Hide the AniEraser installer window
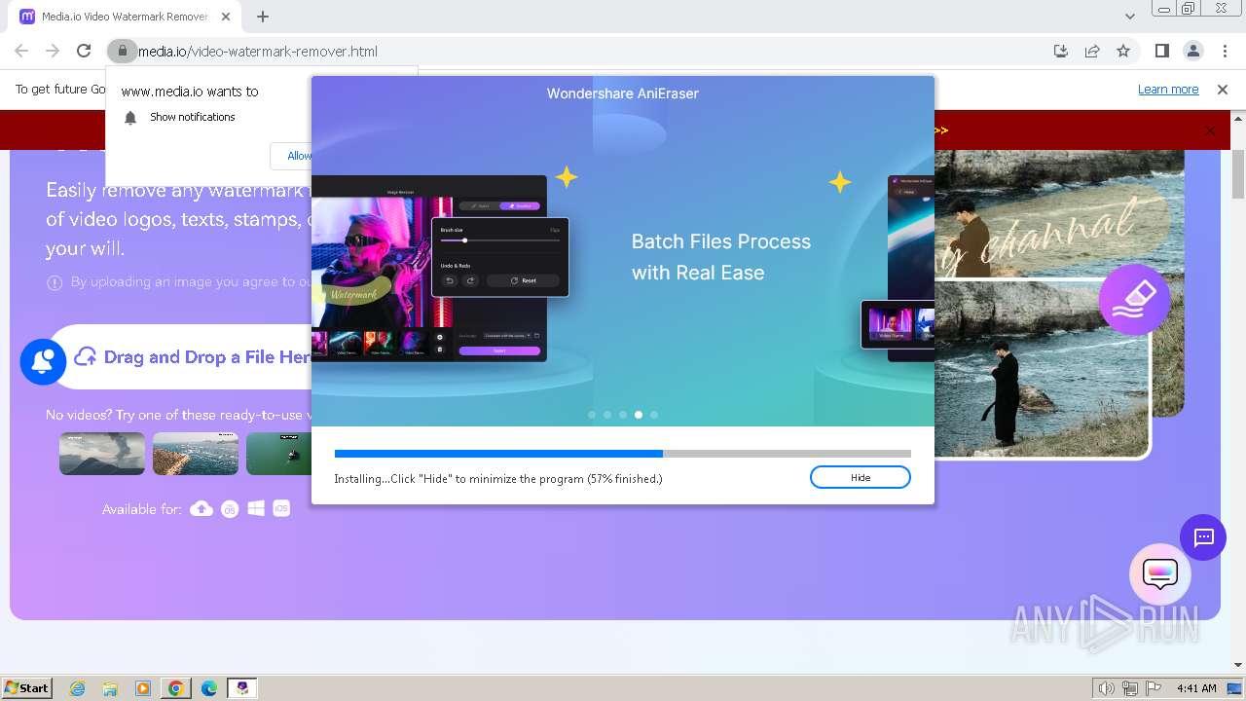The width and height of the screenshot is (1246, 701). (x=861, y=477)
